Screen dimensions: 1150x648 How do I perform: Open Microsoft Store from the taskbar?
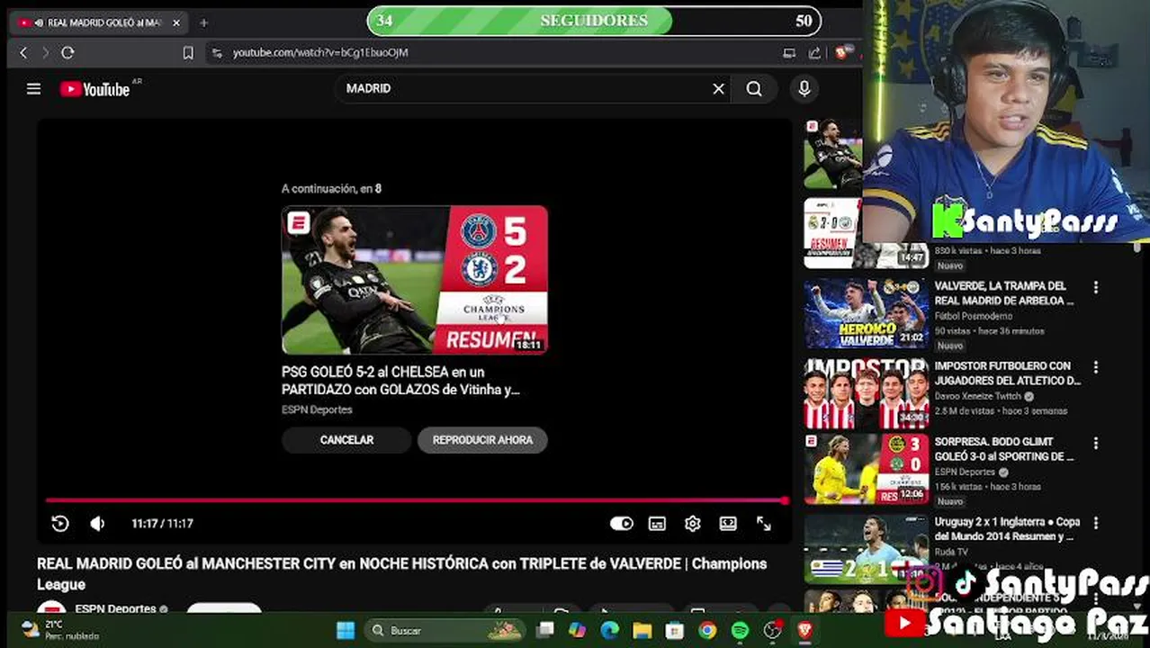675,630
